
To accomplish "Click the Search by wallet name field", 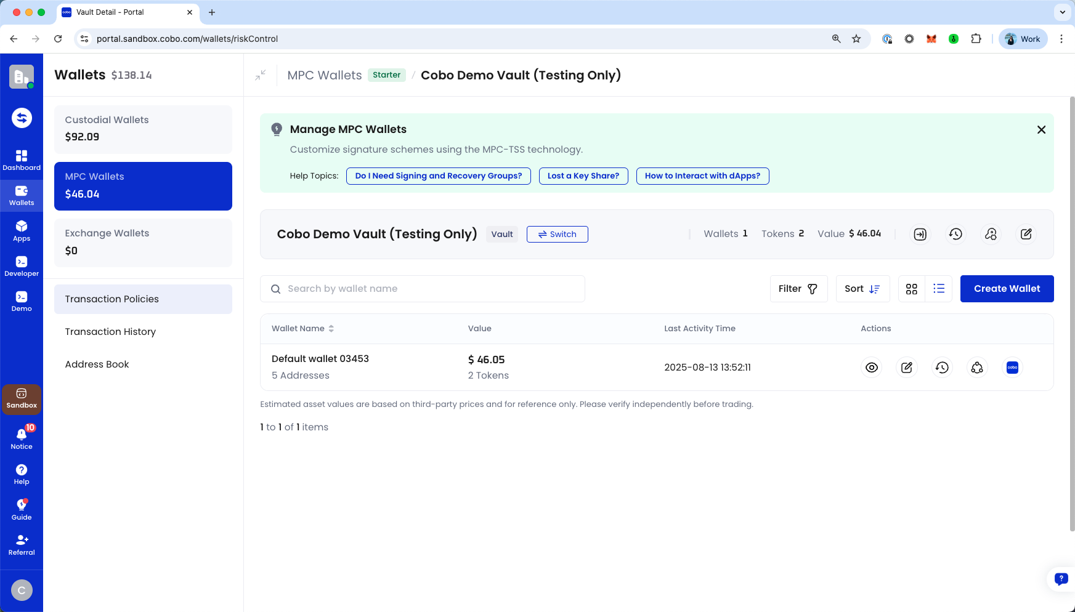I will [423, 289].
